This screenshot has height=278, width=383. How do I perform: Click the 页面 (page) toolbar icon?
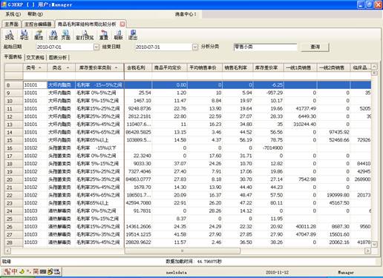pos(65,35)
